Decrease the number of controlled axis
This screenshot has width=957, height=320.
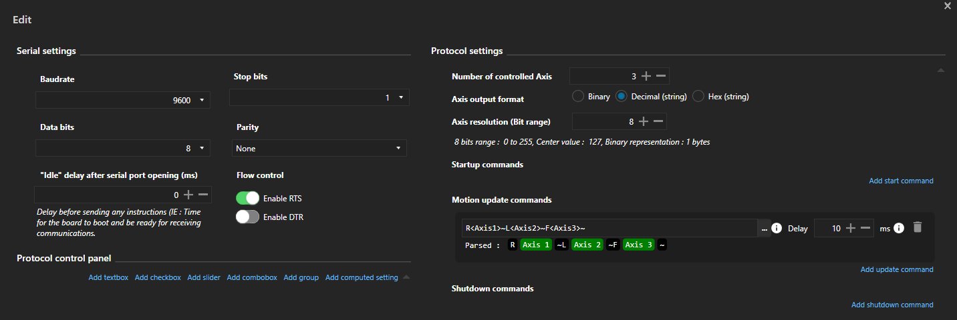click(x=660, y=76)
